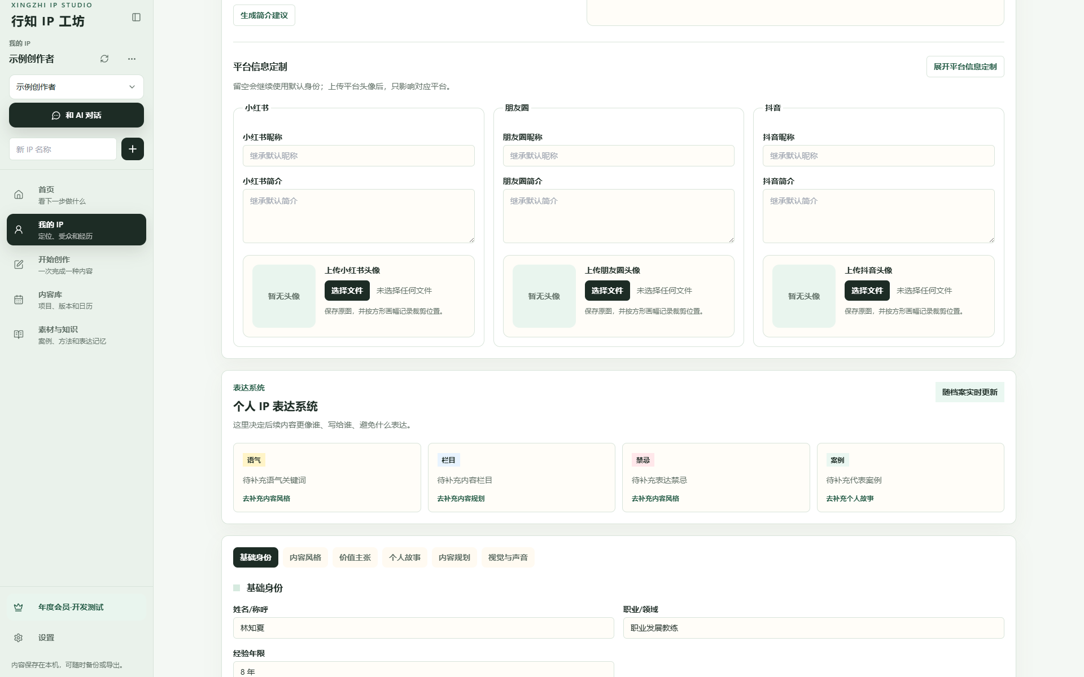Choose file for 朋友圈 avatar
The image size is (1084, 677).
pyautogui.click(x=607, y=291)
